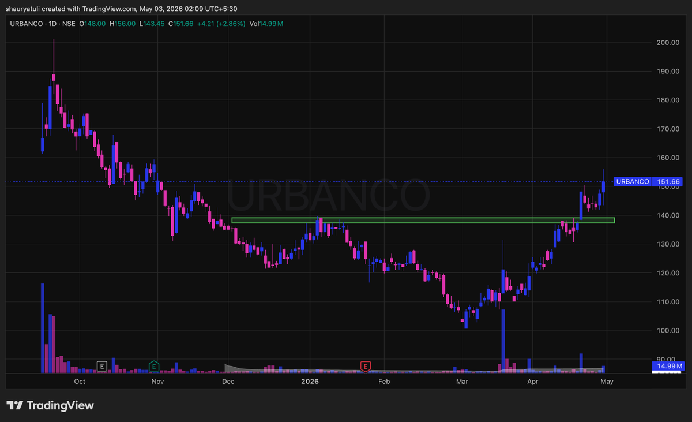Click the 120.00 price axis label
Image resolution: width=692 pixels, height=422 pixels.
pyautogui.click(x=667, y=273)
